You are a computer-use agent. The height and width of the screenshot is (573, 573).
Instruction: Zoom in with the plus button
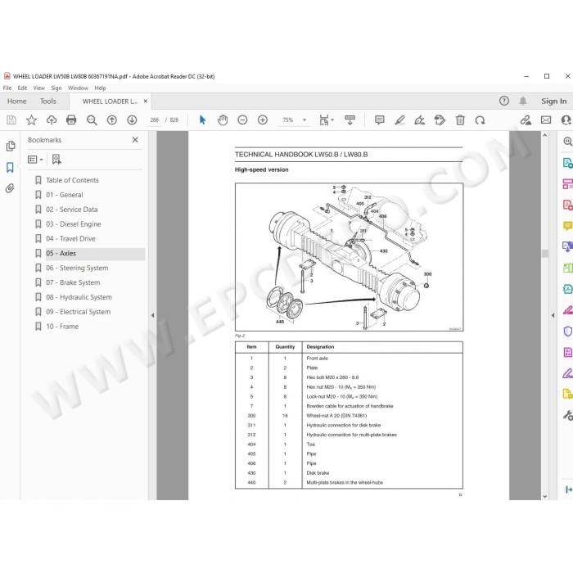(263, 120)
